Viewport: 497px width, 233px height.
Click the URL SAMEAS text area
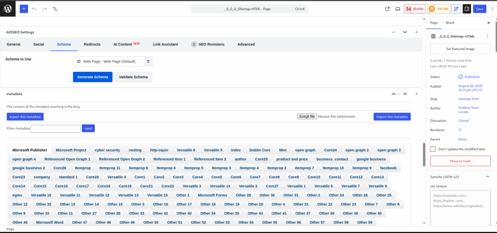(x=460, y=208)
